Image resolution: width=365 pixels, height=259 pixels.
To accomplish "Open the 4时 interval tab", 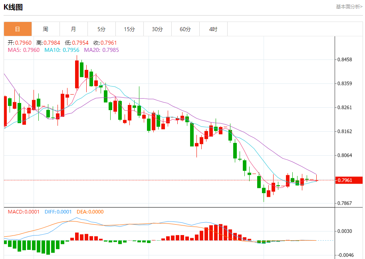I will tap(213, 29).
